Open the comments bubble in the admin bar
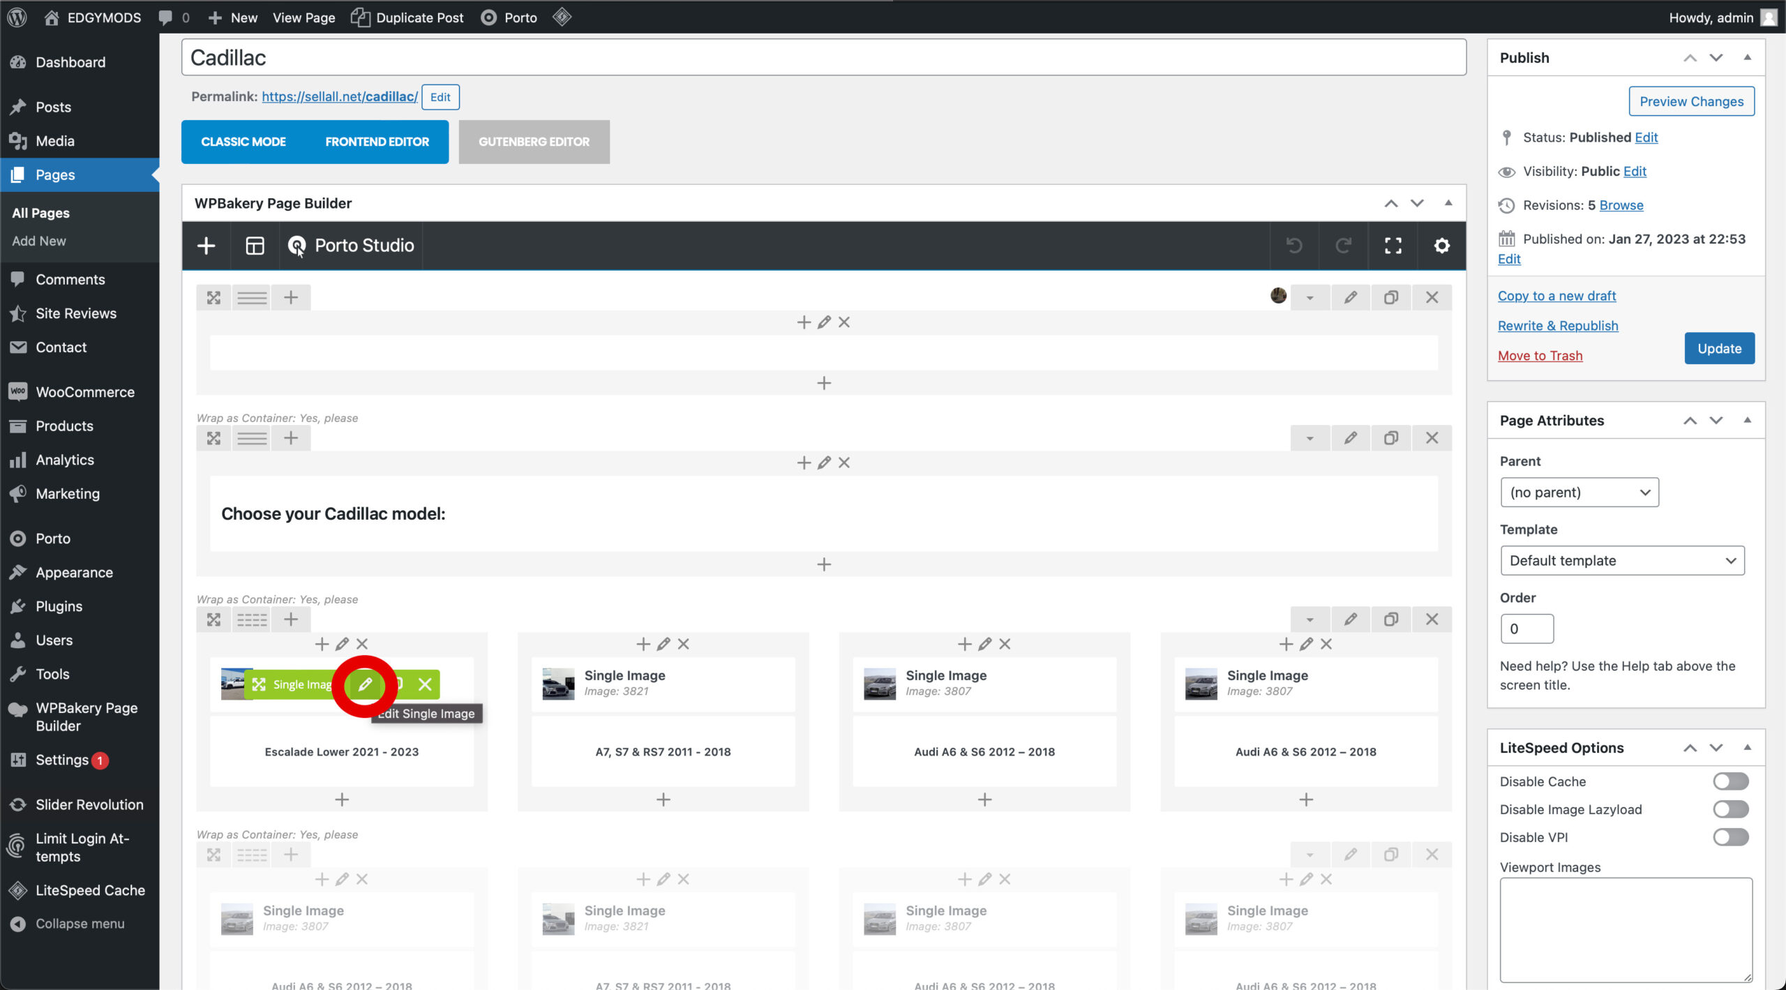 174,17
